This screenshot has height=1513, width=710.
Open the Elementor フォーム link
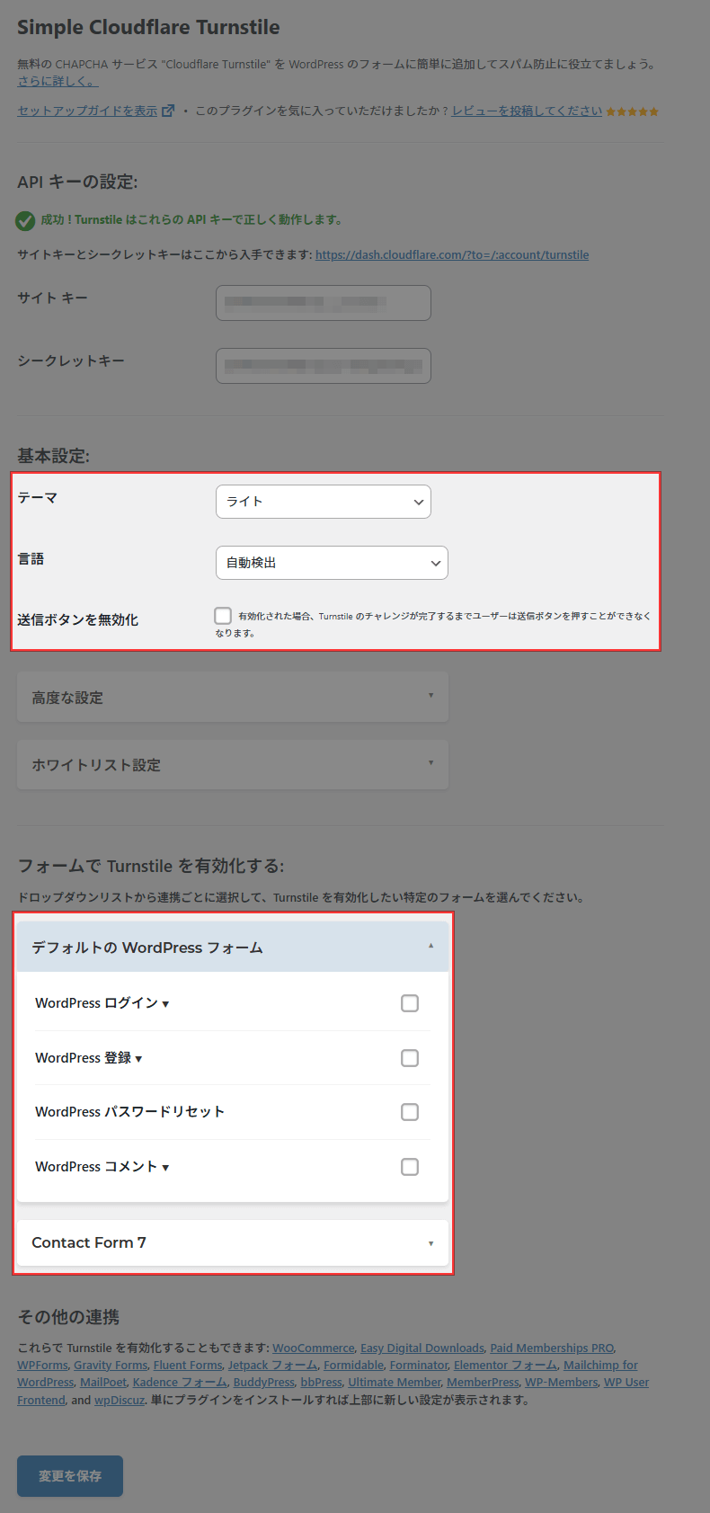[505, 1365]
